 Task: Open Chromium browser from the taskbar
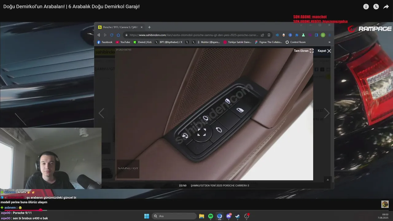pyautogui.click(x=220, y=216)
